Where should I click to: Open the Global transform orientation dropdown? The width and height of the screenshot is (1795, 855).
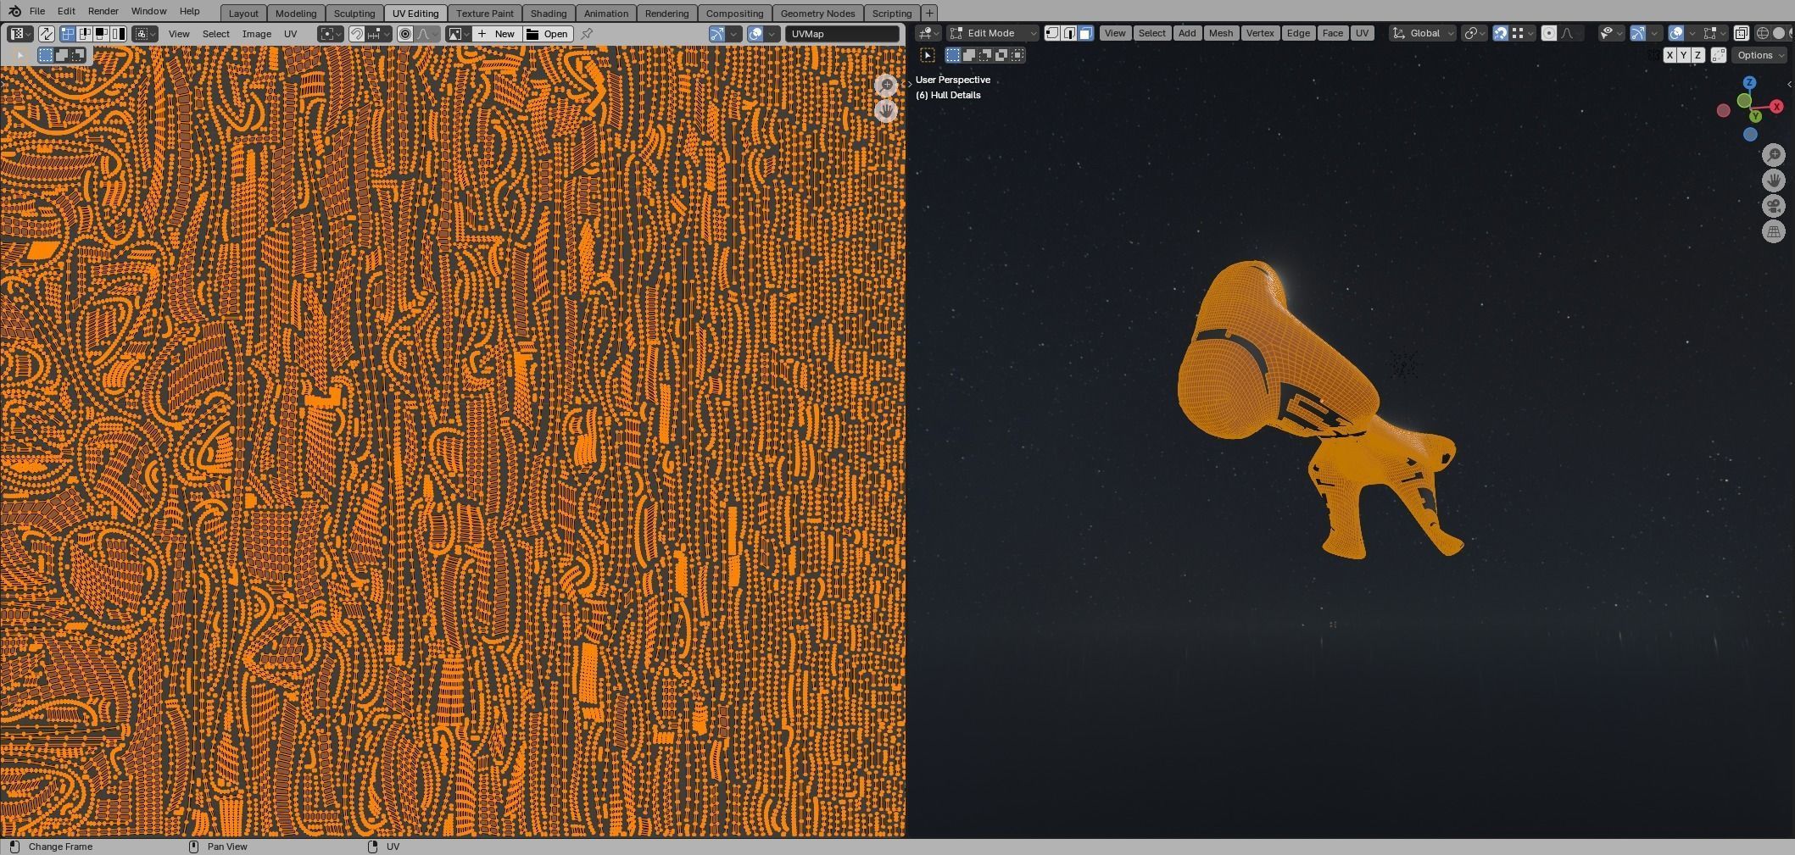pyautogui.click(x=1424, y=33)
